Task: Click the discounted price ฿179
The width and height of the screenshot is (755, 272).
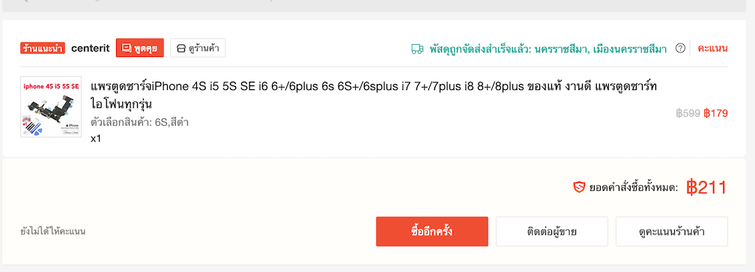Action: (715, 114)
